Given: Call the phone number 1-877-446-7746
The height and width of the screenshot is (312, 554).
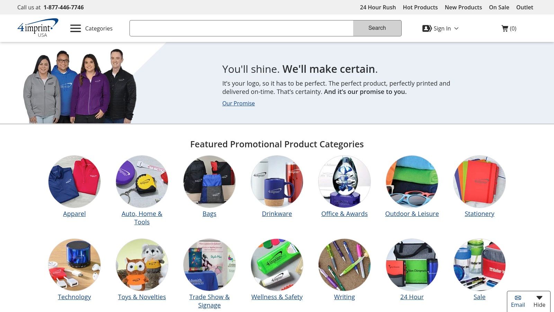Looking at the screenshot, I should tap(64, 7).
